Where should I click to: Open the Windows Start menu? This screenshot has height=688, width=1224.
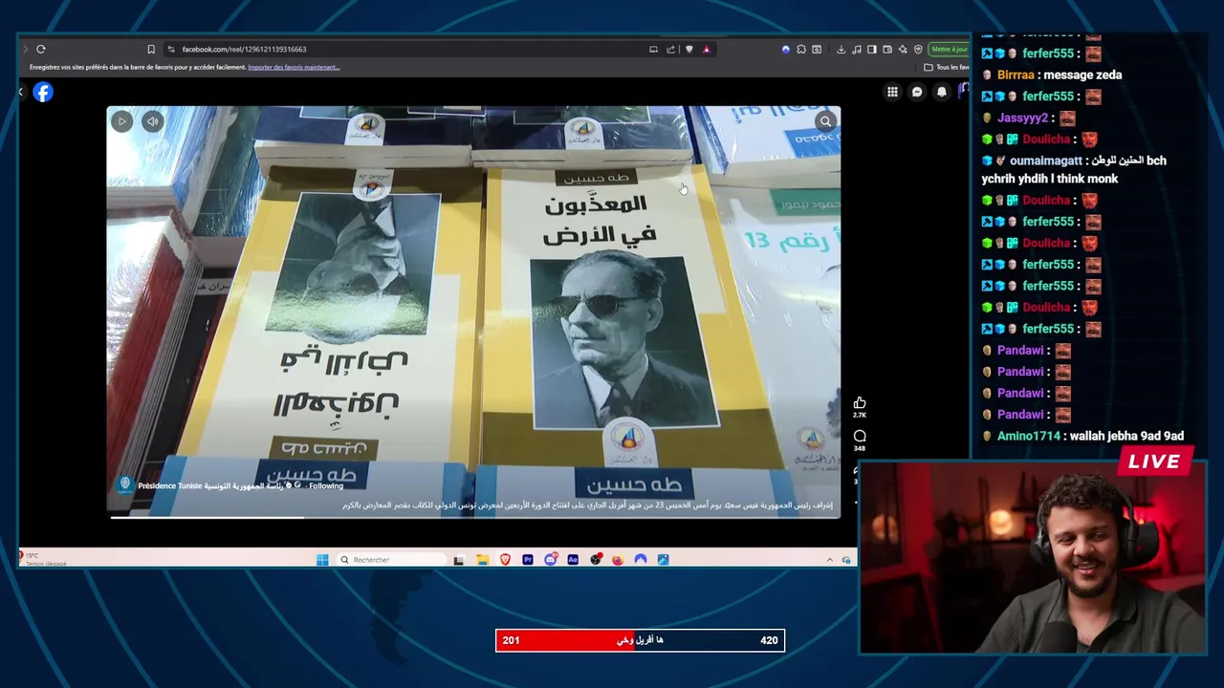[322, 559]
